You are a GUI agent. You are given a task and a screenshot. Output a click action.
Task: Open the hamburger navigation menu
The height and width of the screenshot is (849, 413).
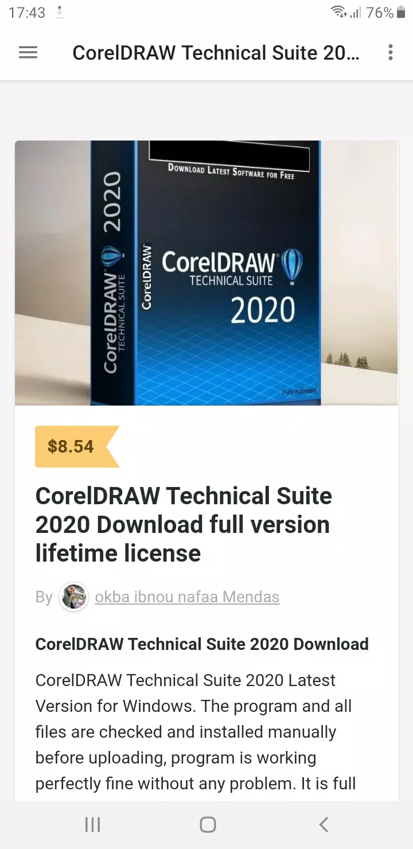pos(28,53)
